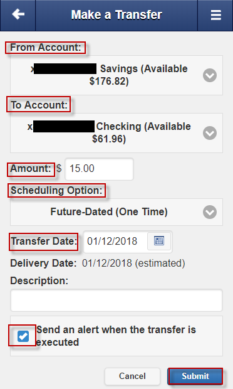Submit the transfer
Screen dimensions: 233x389
[195, 376]
